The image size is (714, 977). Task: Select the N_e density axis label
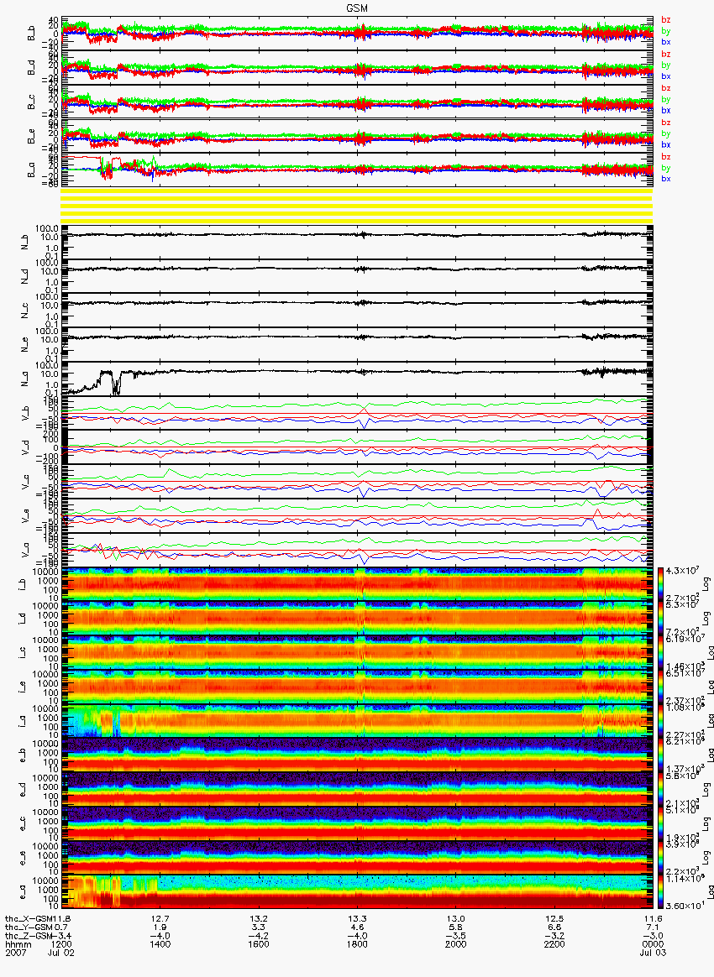[25, 345]
